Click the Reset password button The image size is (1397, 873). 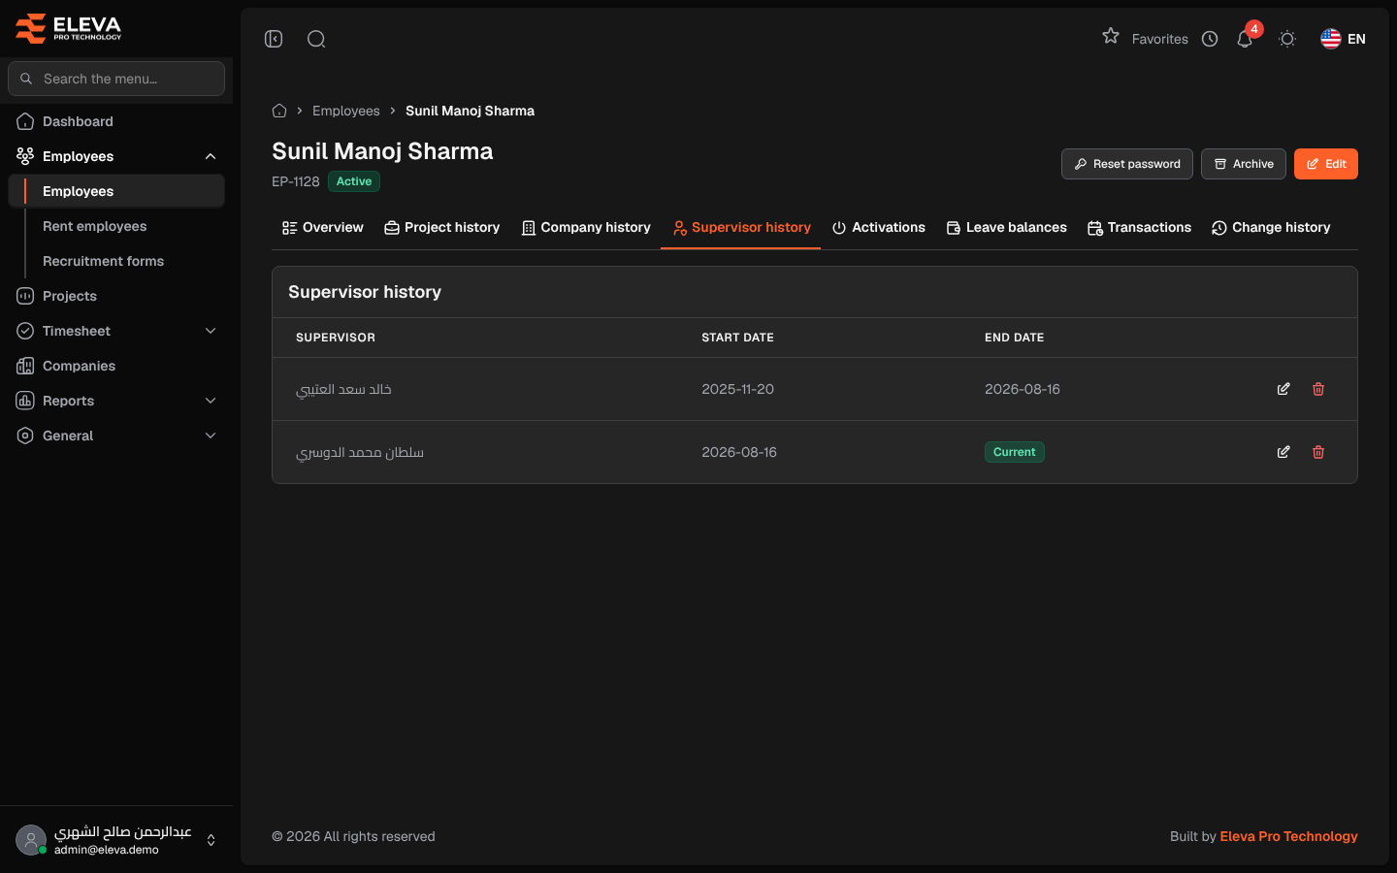pos(1127,164)
